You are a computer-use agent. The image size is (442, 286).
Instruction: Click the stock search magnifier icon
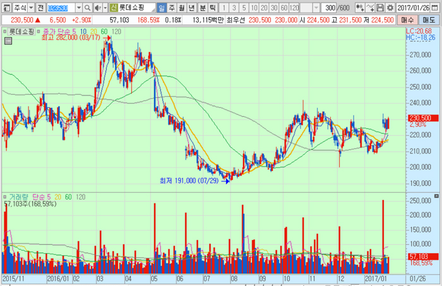(88, 8)
